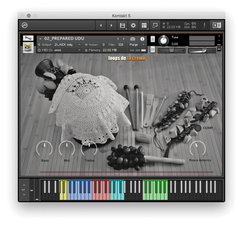Toggle the PV button
This screenshot has height=226, width=243.
(219, 49)
